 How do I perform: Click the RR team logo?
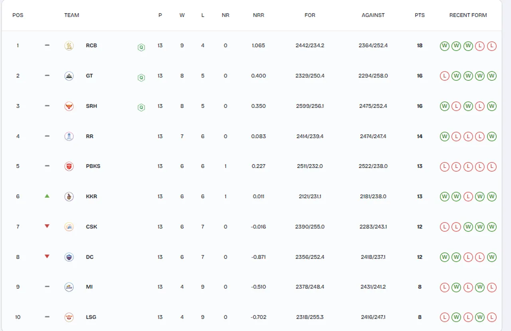coord(69,136)
